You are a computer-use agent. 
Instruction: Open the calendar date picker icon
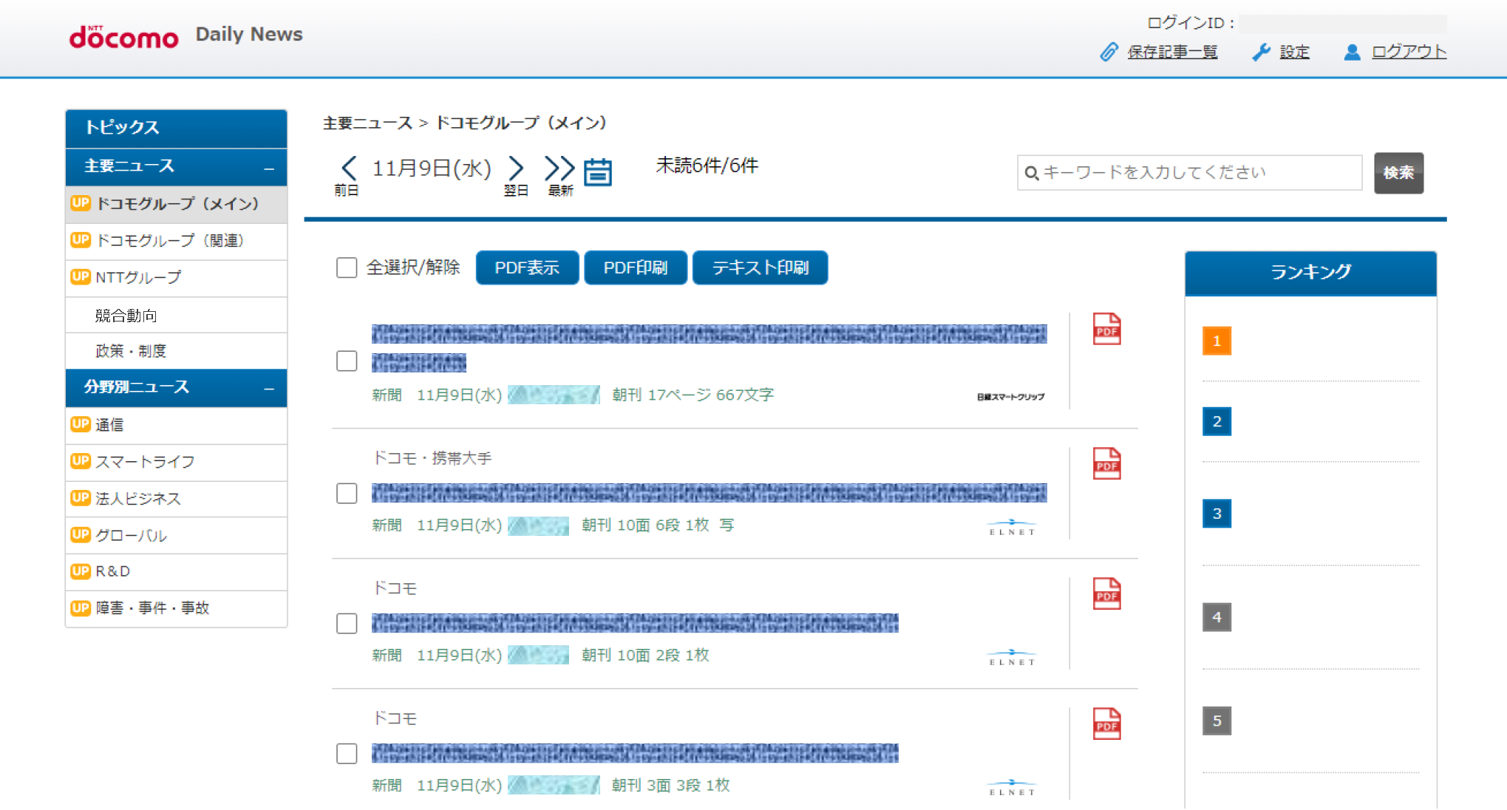coord(597,172)
